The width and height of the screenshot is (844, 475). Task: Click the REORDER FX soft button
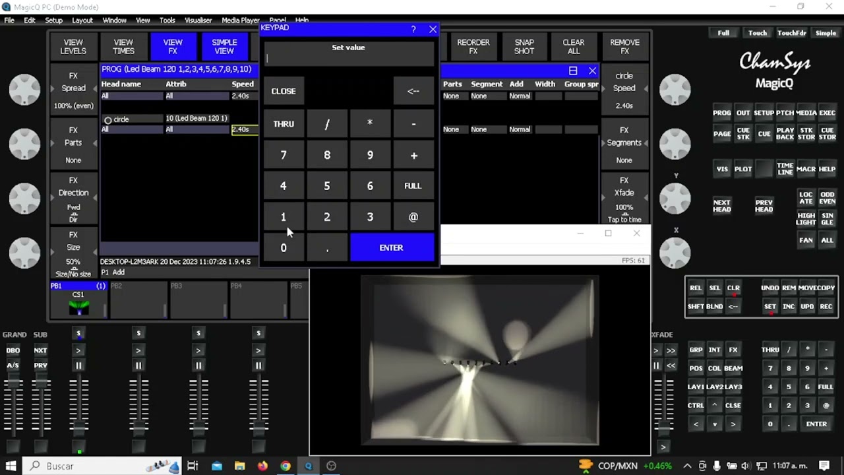(x=473, y=47)
